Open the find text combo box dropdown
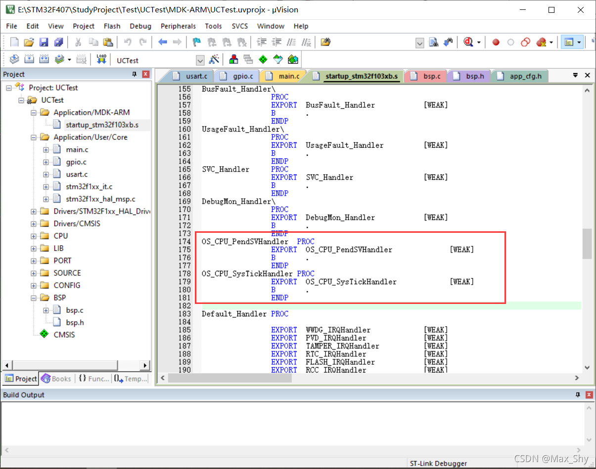The width and height of the screenshot is (596, 469). point(420,43)
